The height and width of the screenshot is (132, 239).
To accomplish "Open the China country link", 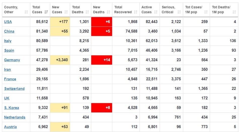I will (9, 31).
